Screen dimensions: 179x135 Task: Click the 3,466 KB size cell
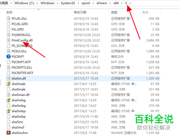point(153,40)
